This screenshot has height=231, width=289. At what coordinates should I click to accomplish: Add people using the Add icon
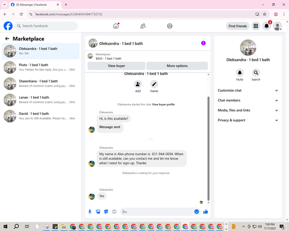138,84
